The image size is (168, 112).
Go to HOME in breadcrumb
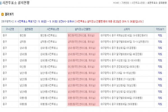(116, 3)
